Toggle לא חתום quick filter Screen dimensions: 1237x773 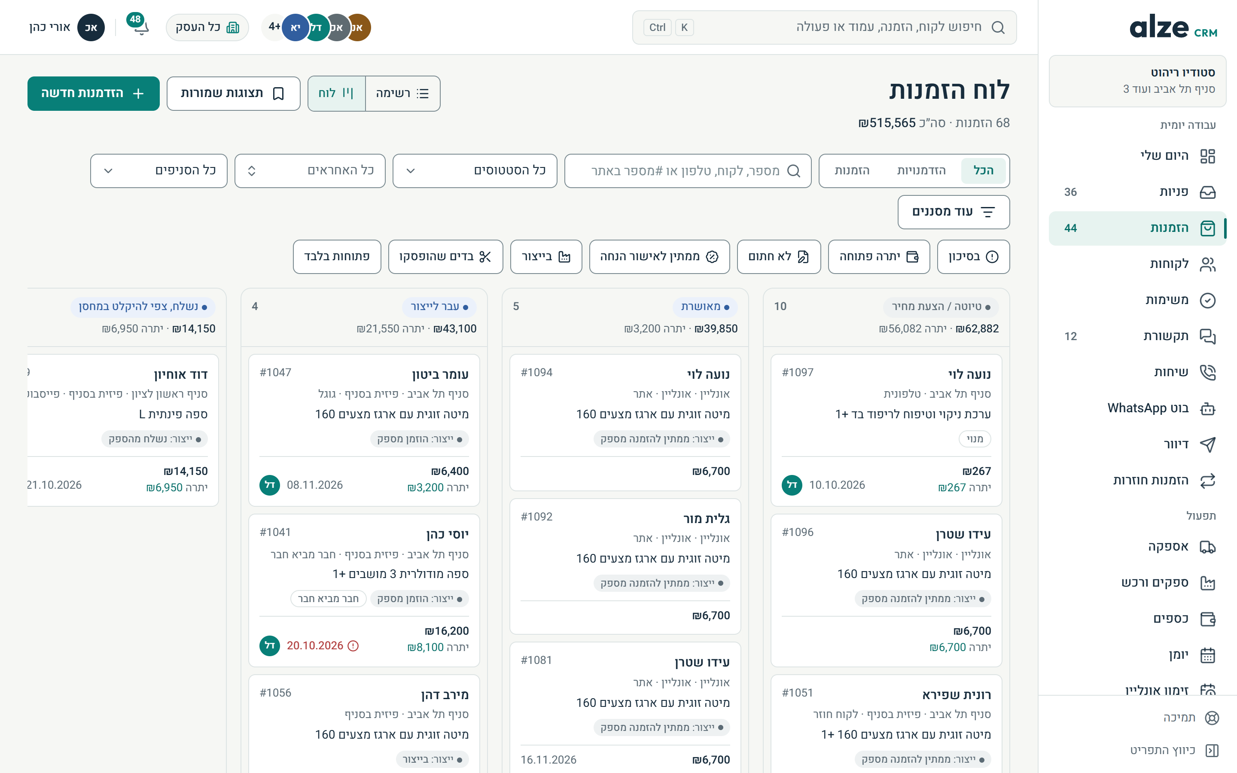click(778, 257)
